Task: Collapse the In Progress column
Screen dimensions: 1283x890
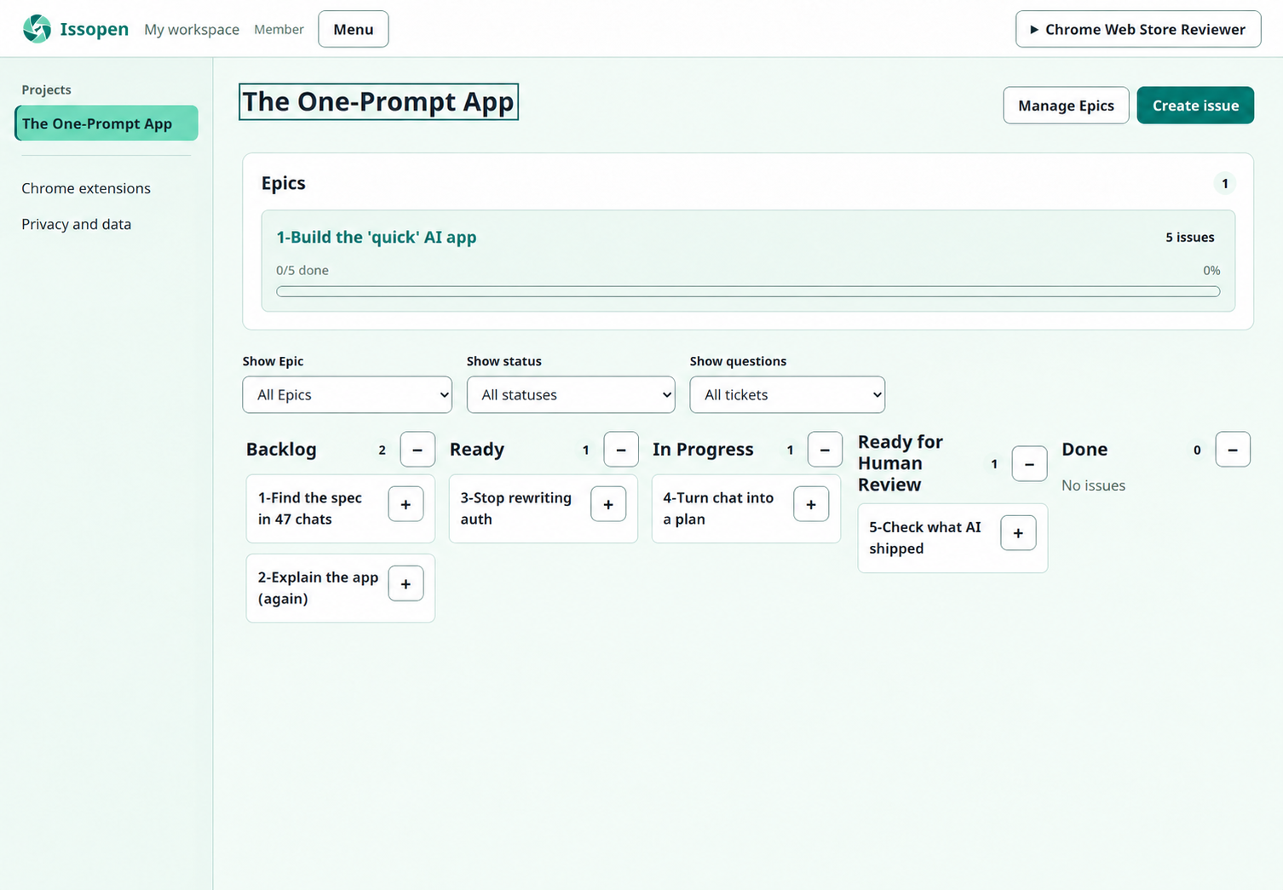Action: click(x=825, y=449)
